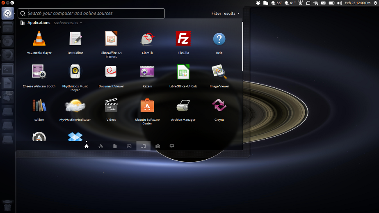Open the Dropbox tray indicator
Viewport: 379px width, 213px height.
coord(258,3)
